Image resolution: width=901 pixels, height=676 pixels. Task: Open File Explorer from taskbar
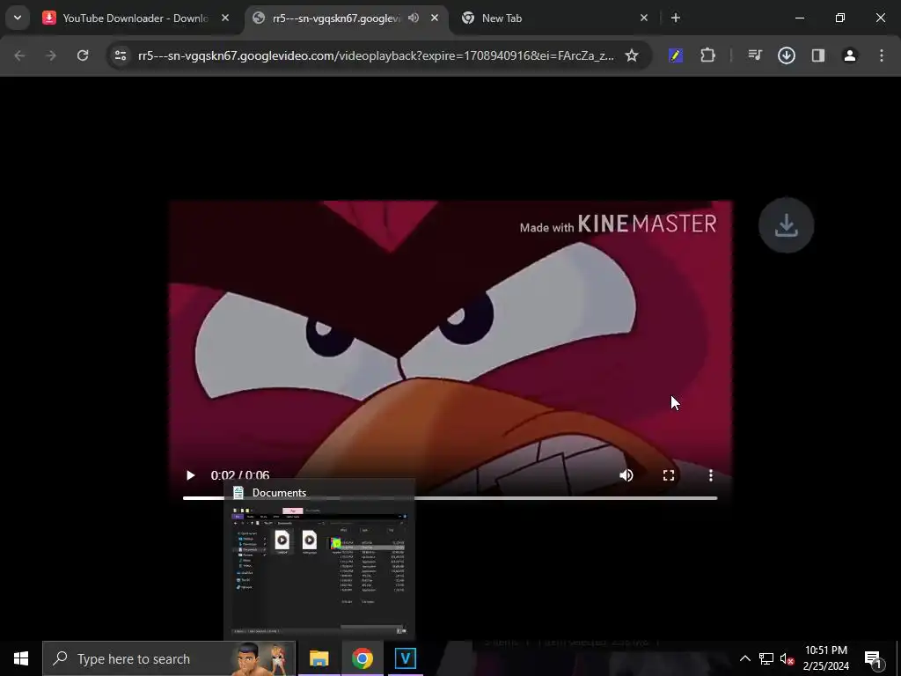[x=319, y=658]
